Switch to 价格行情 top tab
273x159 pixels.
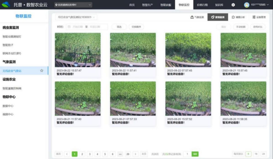coord(202,5)
